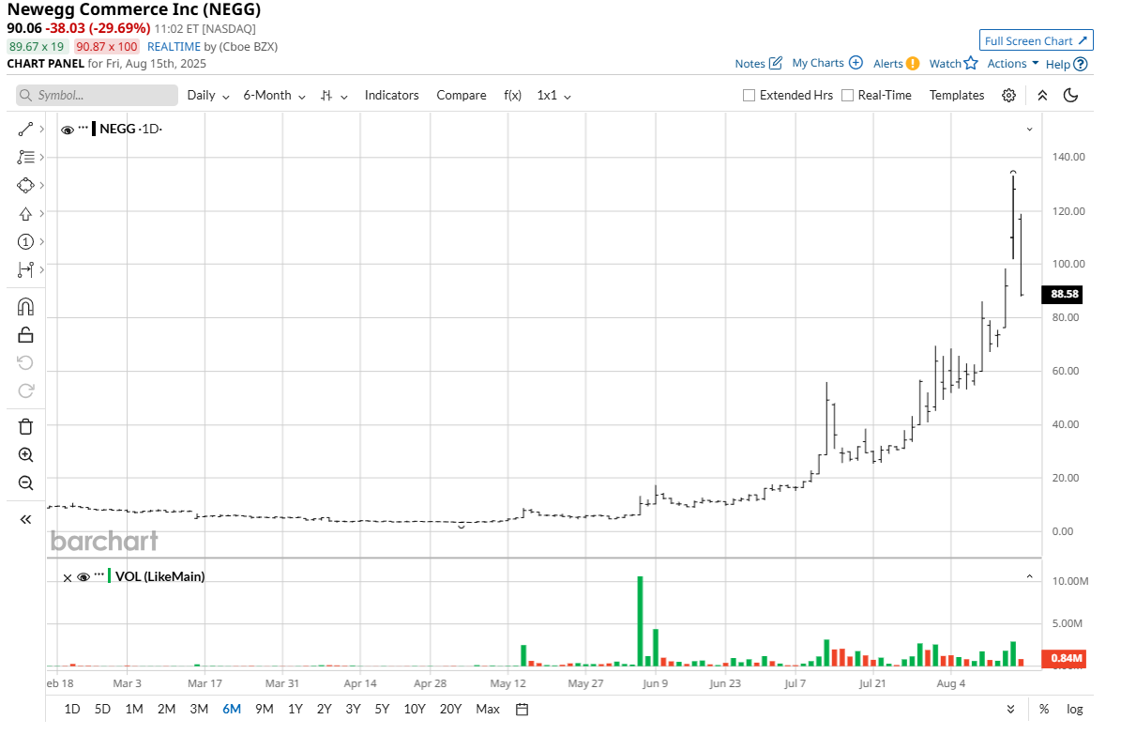This screenshot has width=1121, height=735.
Task: Enable the Real-Time checkbox
Action: click(x=848, y=95)
